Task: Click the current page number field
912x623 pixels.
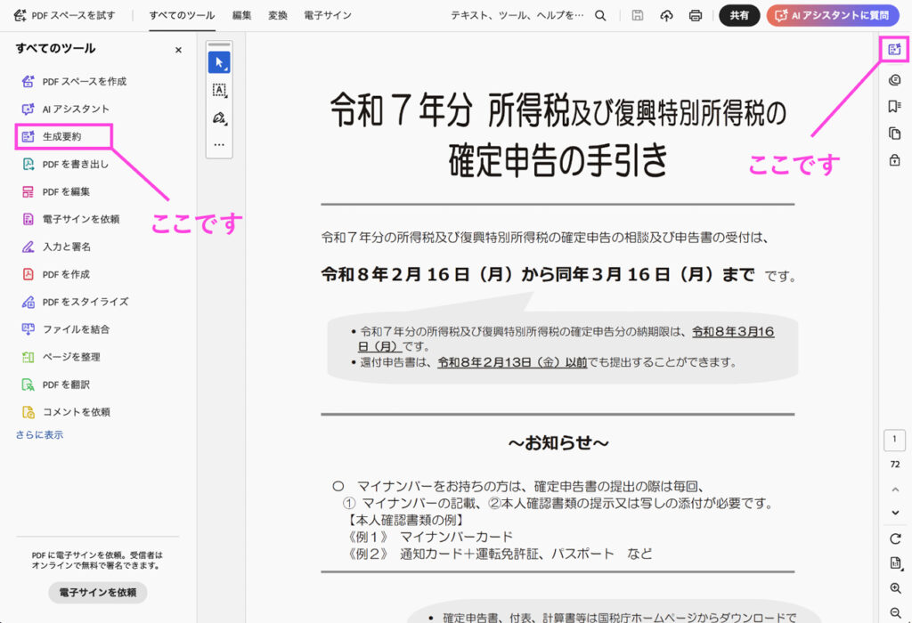Action: point(894,440)
